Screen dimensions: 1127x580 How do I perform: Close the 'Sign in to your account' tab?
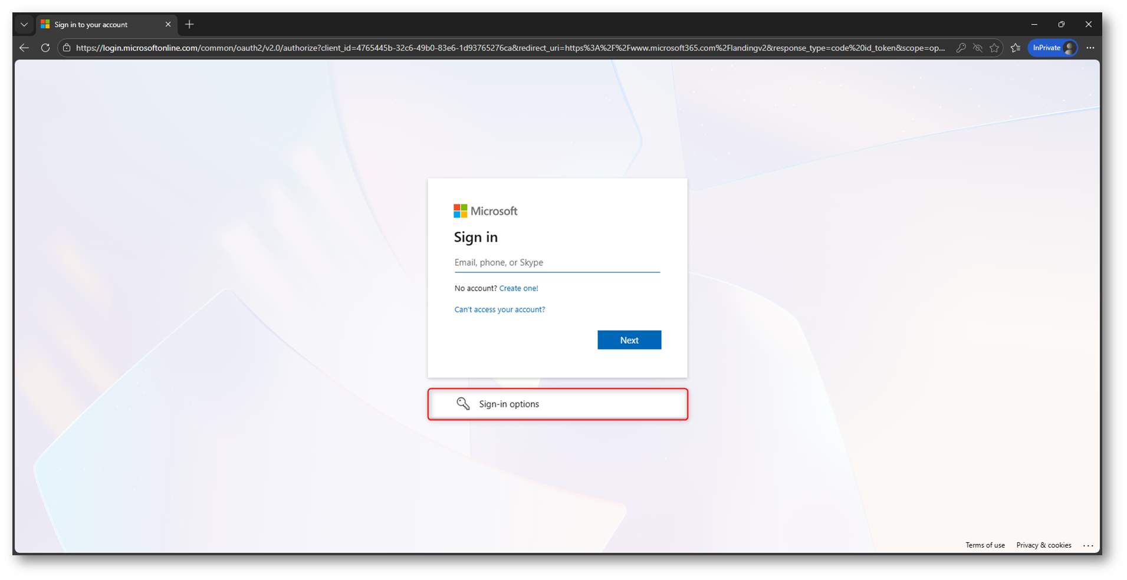[x=168, y=25]
